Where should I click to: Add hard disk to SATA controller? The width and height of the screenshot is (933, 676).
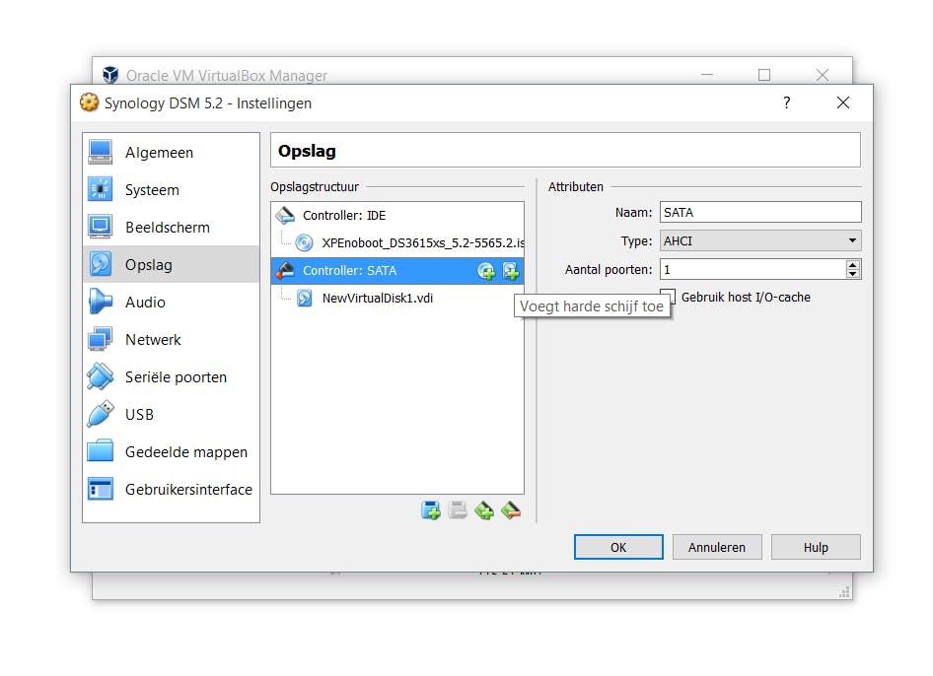tap(511, 271)
